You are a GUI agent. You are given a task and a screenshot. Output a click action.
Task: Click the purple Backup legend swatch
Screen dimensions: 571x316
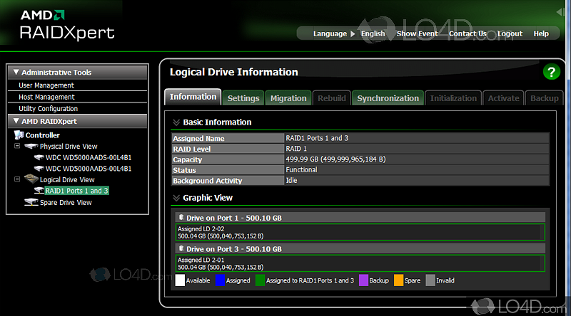[x=364, y=280]
